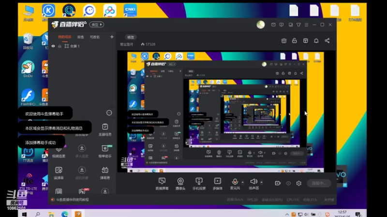The width and height of the screenshot is (387, 217).
Task: Show hidden system tray icons chevron
Action: (x=287, y=215)
